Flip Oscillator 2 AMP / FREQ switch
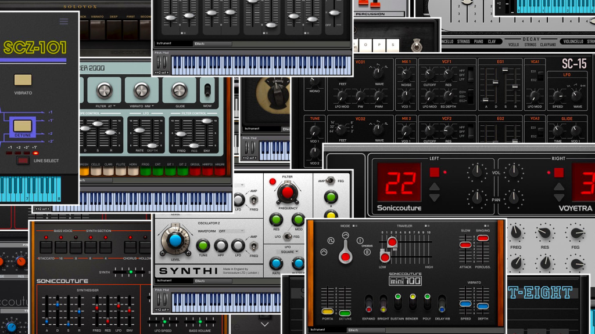 click(x=254, y=246)
